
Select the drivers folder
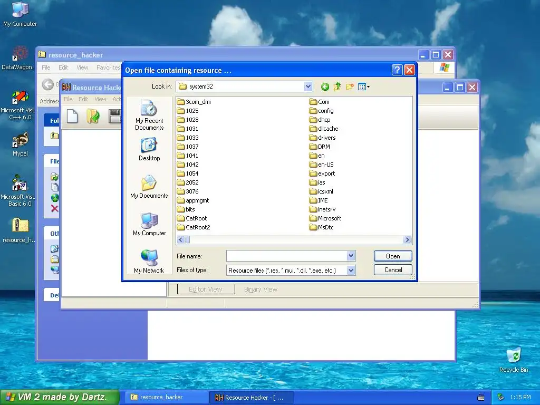click(x=322, y=138)
